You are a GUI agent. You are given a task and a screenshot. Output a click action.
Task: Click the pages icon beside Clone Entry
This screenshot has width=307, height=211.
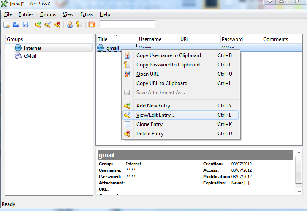click(127, 124)
